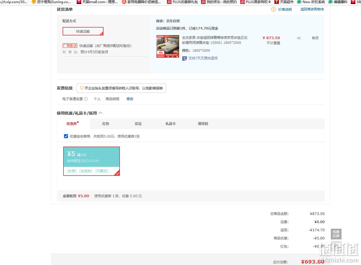
Task: Click the 金额抵用 ¥5.00 summary
Action: click(76, 196)
